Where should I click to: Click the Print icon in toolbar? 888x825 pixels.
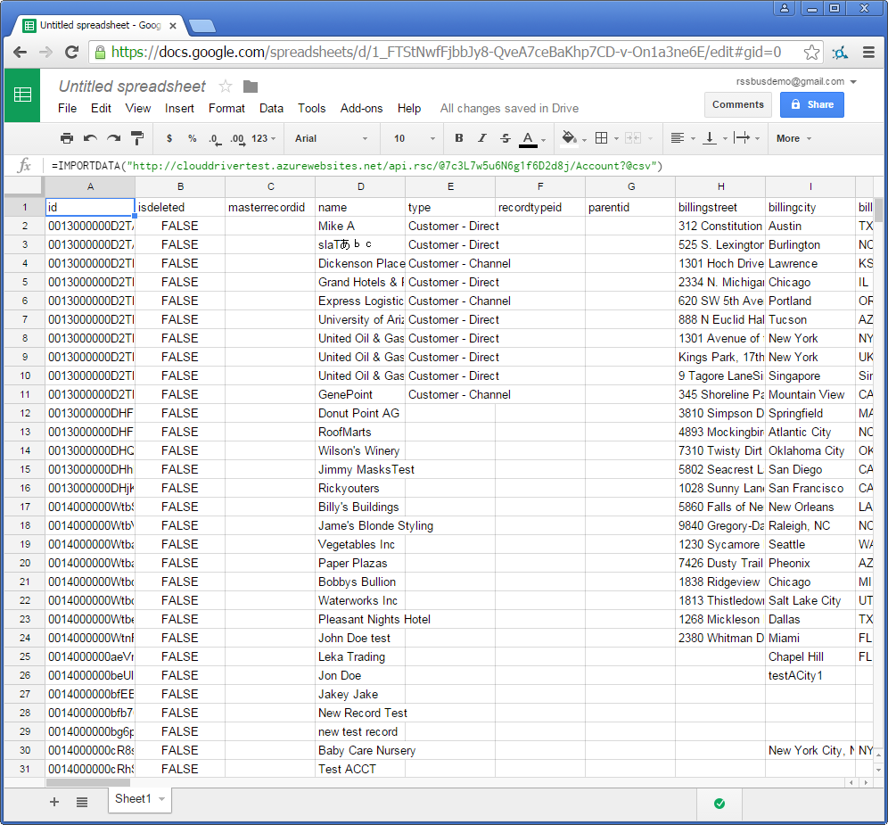tap(67, 138)
